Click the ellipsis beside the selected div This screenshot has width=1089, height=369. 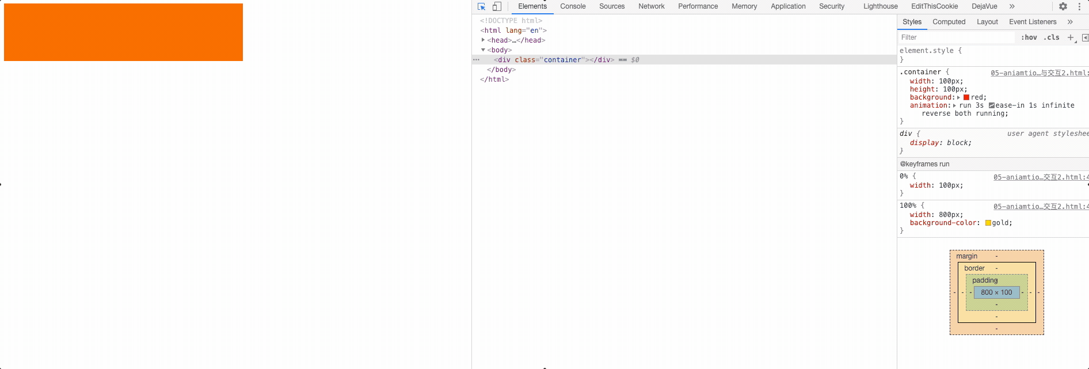tap(476, 60)
